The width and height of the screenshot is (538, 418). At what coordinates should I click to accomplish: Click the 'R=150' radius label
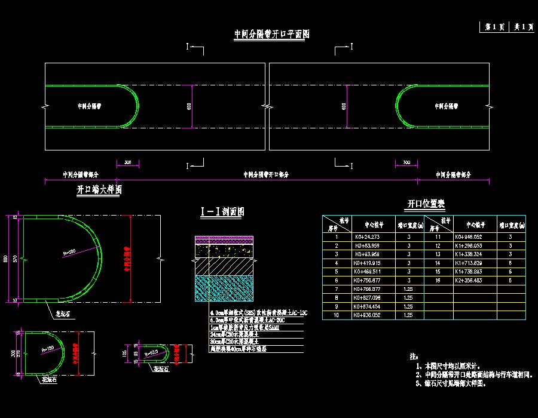tap(48, 349)
